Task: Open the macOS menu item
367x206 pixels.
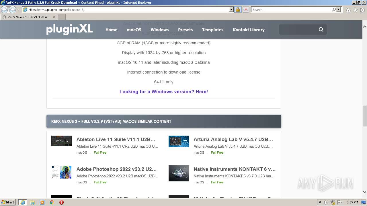Action: (134, 30)
